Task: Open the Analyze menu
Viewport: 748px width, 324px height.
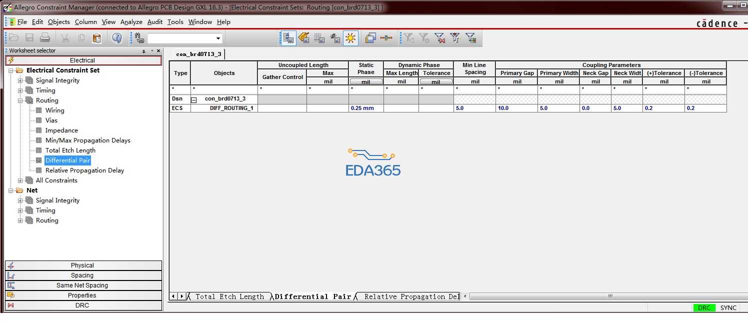Action: click(x=131, y=22)
